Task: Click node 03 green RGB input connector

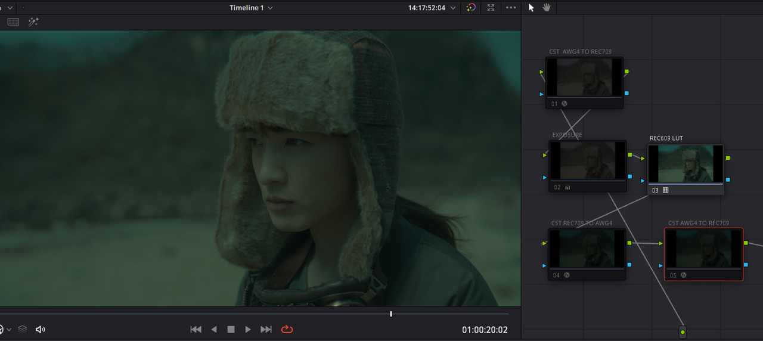Action: (x=643, y=159)
